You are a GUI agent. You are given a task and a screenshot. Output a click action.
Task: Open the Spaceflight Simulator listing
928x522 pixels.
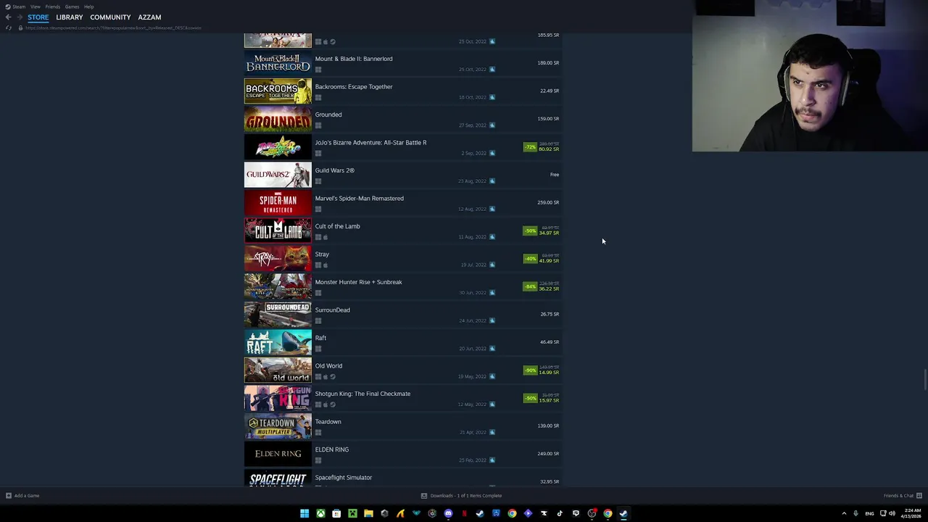click(402, 478)
